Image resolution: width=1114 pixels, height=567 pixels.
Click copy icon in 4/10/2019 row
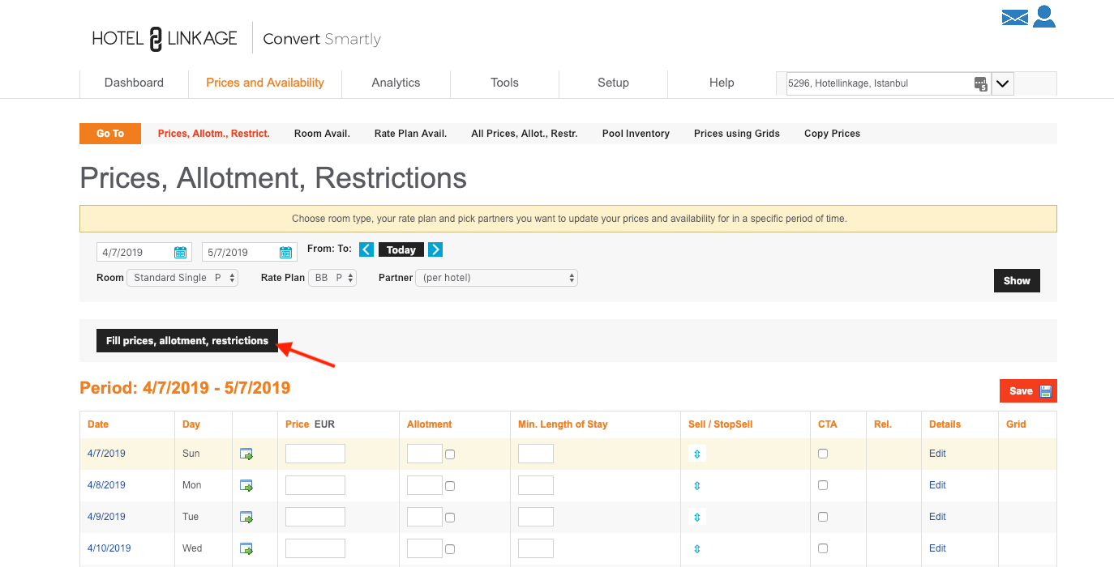(x=246, y=549)
